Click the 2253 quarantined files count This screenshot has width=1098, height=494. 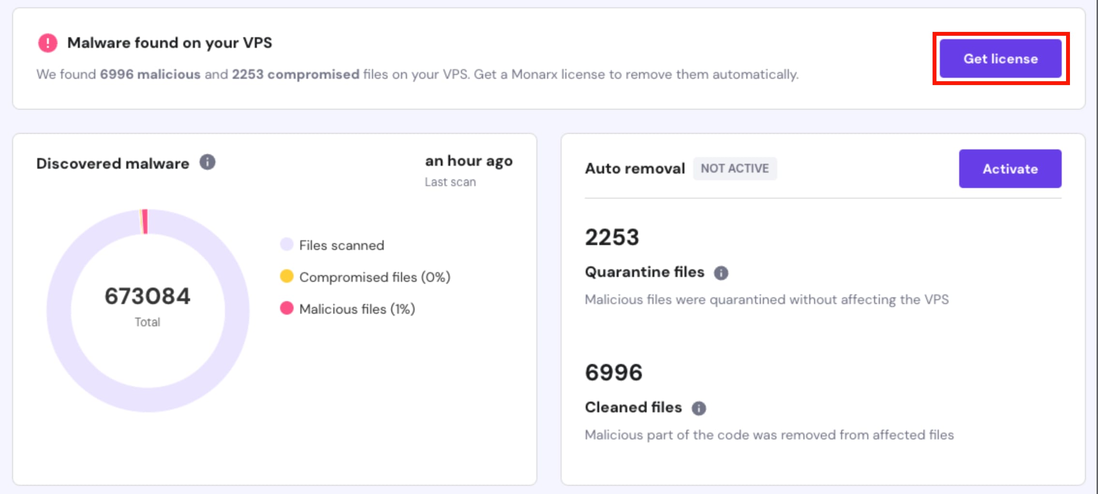pyautogui.click(x=612, y=237)
